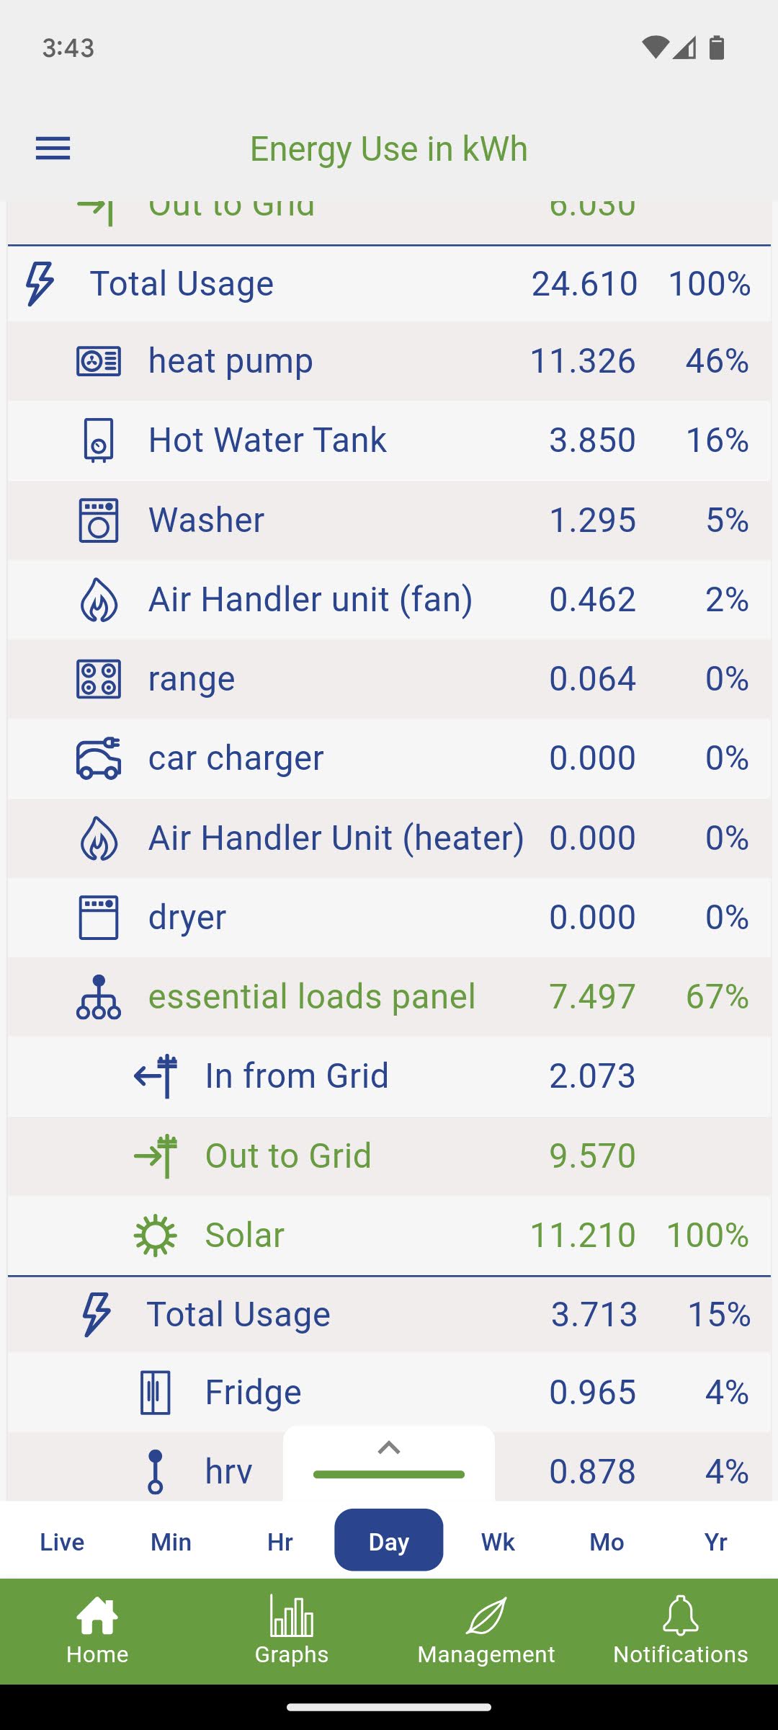Collapse the essential loads panel row
The width and height of the screenshot is (778, 1730).
pyautogui.click(x=311, y=997)
